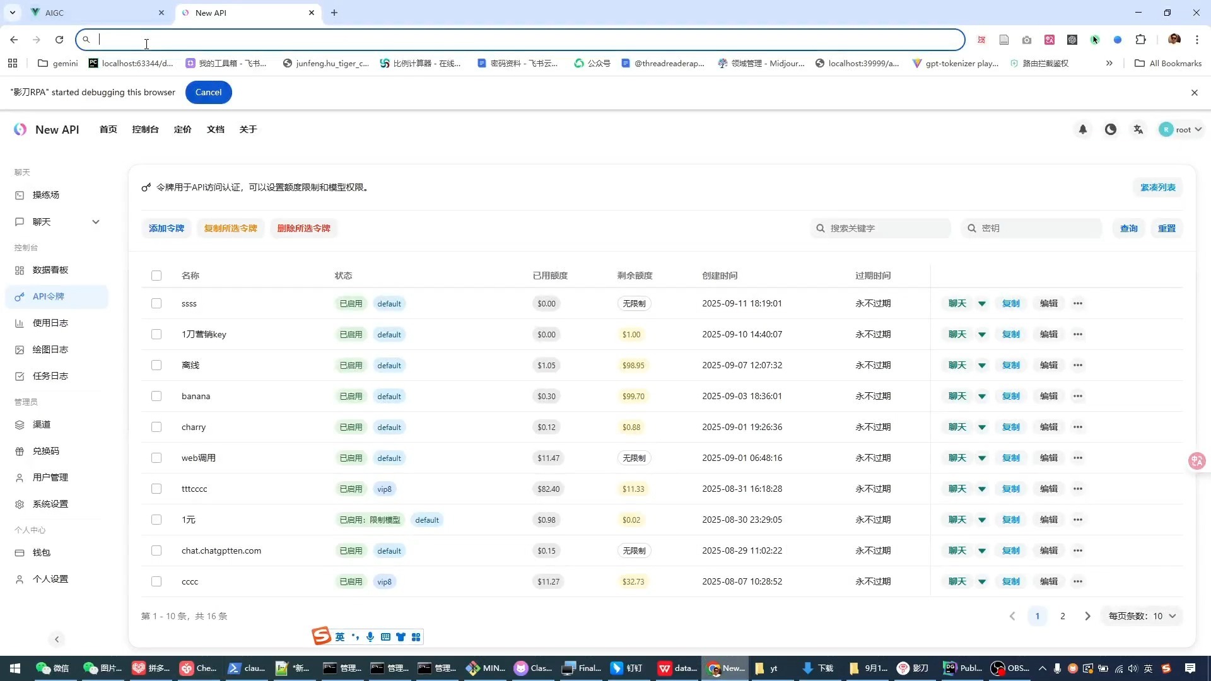Open 数据看板 dashboard in sidebar
This screenshot has height=681, width=1211.
click(50, 270)
